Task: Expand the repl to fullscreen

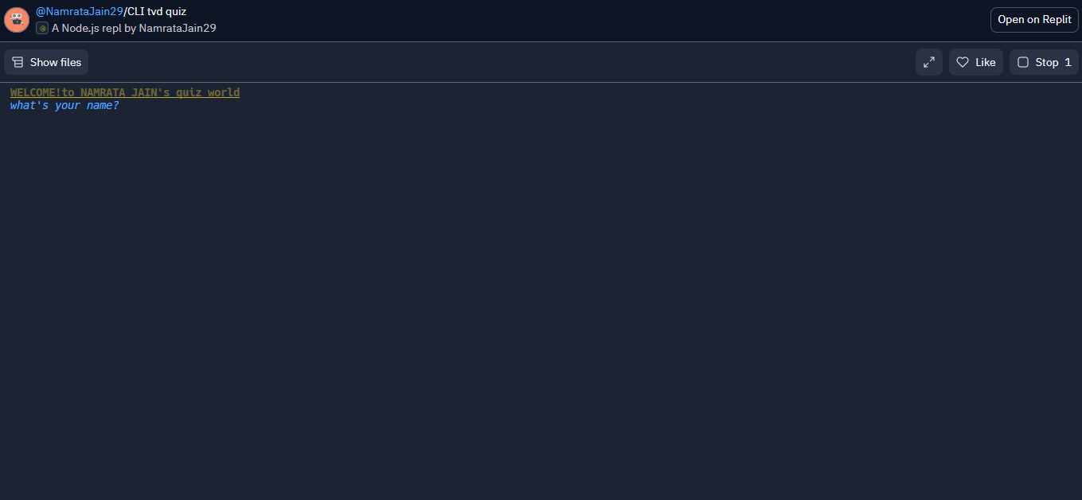Action: point(929,62)
